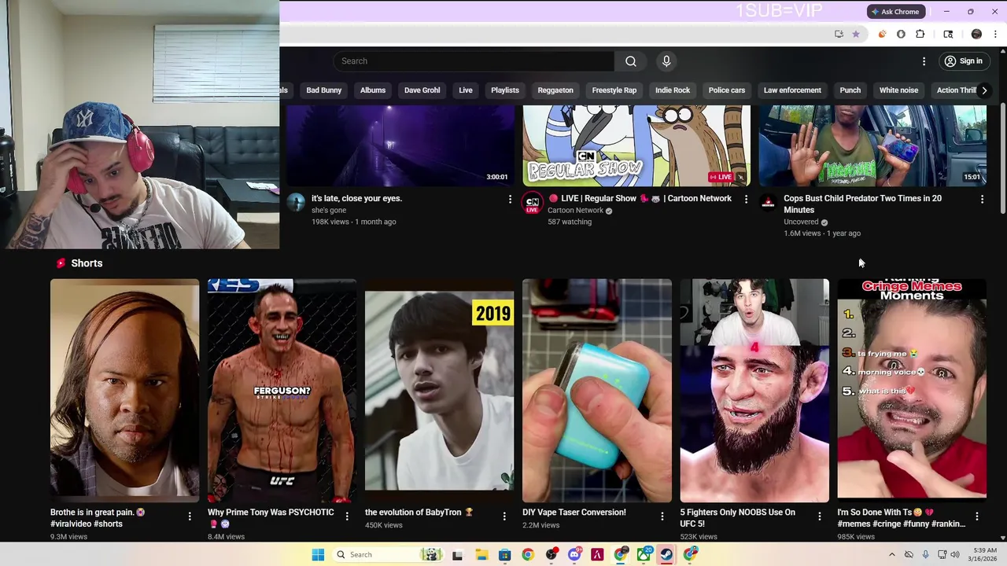Select the Punch filter chip

tap(850, 90)
